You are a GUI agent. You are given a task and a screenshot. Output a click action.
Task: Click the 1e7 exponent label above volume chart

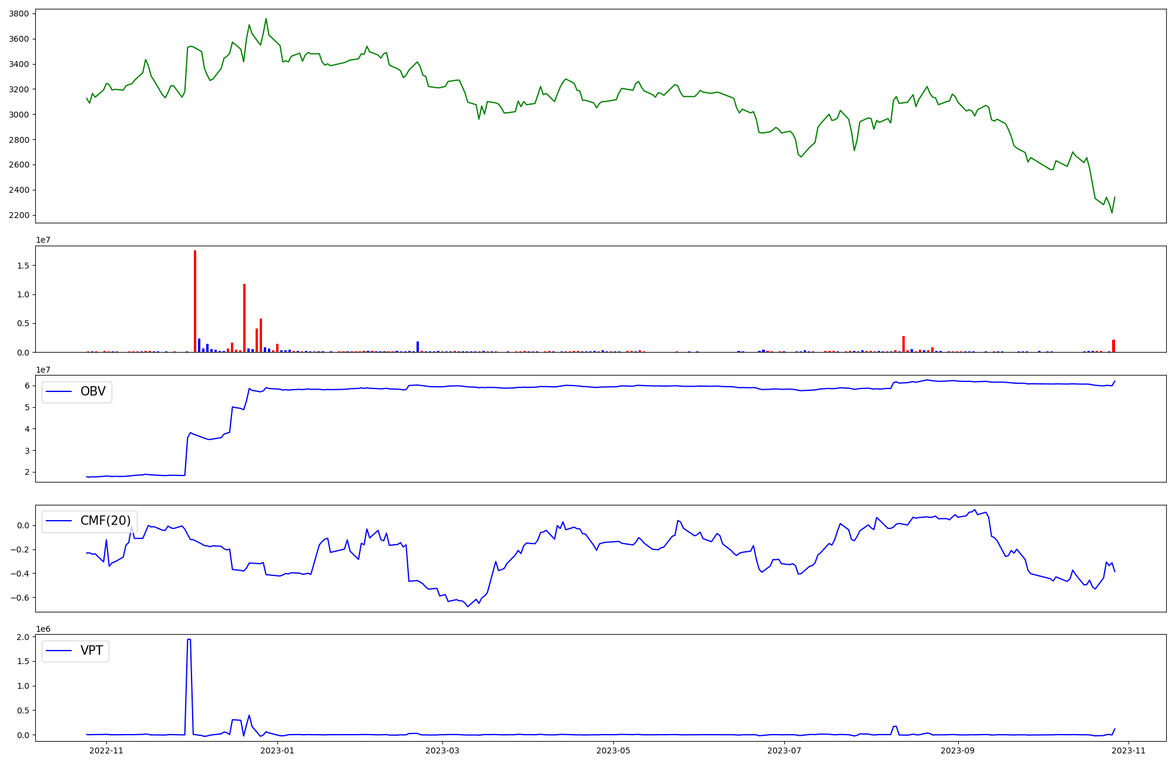pyautogui.click(x=43, y=240)
